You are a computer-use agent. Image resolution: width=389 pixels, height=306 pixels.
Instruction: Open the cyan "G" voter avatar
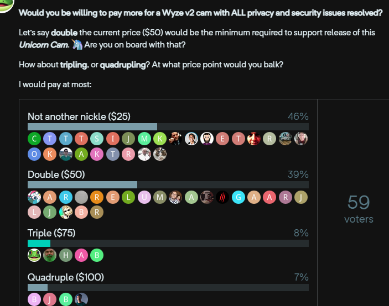tap(238, 197)
